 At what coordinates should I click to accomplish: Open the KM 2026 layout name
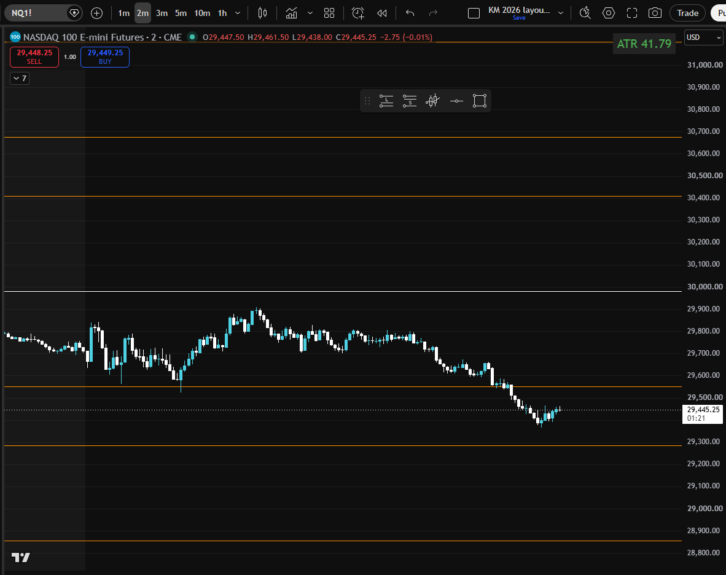(519, 10)
